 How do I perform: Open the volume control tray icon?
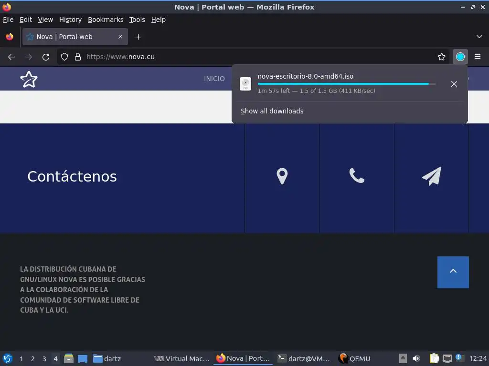click(x=416, y=358)
